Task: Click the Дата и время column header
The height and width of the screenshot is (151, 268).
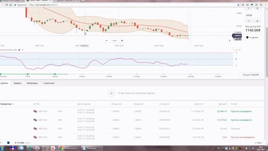Action: 84,104
